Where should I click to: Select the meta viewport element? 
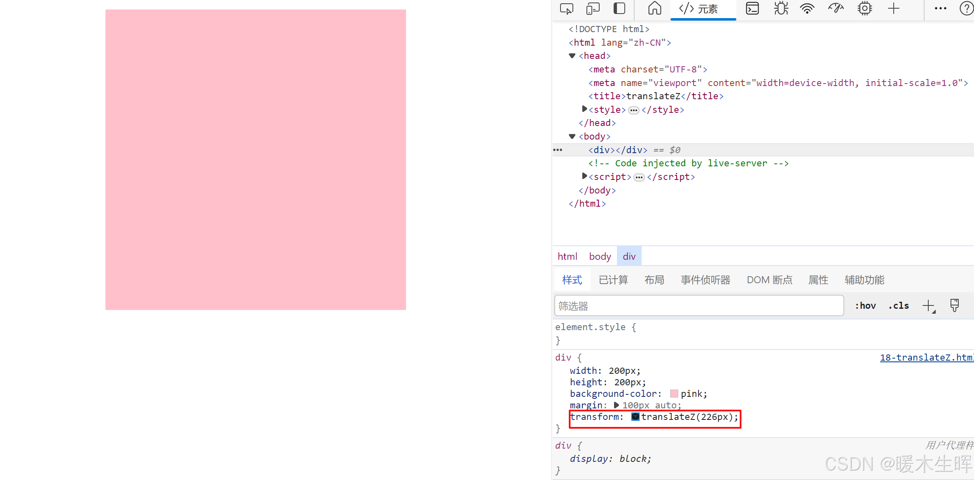778,83
